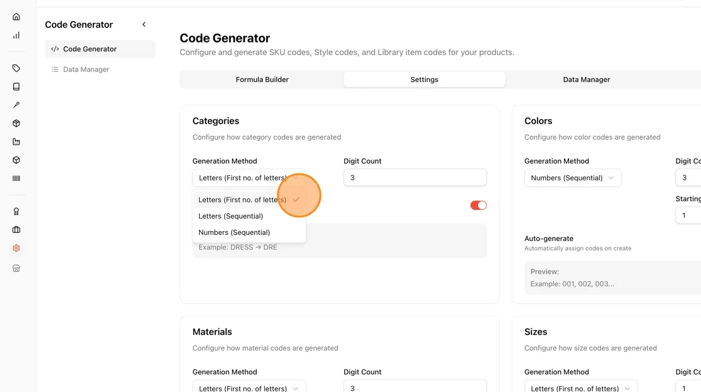This screenshot has width=701, height=392.
Task: Click the Sizes Digit Count field
Action: (688, 387)
